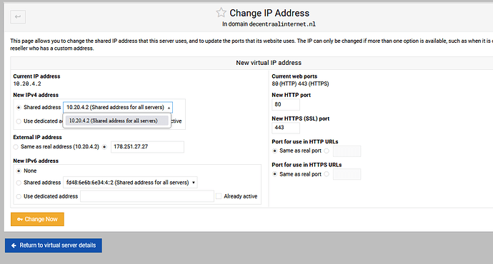493x264 pixels.
Task: Select the custom external IP radio button
Action: click(x=104, y=146)
